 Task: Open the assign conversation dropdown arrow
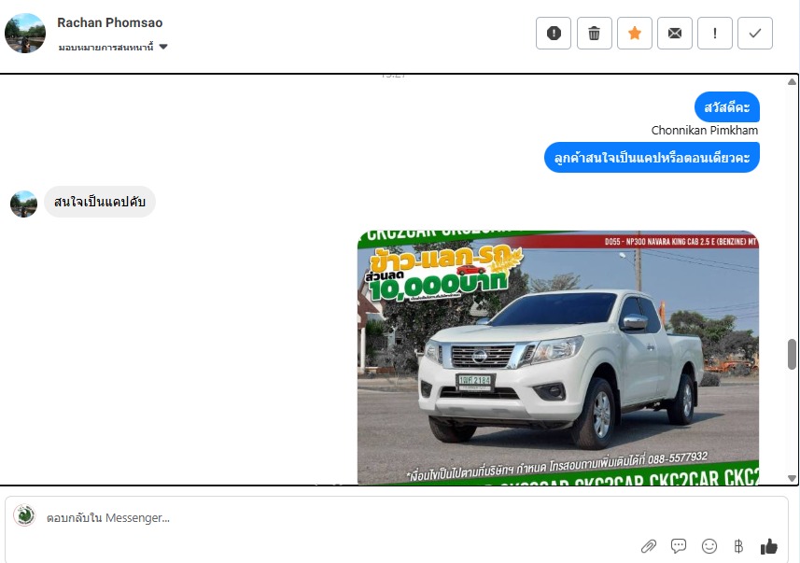[x=163, y=47]
